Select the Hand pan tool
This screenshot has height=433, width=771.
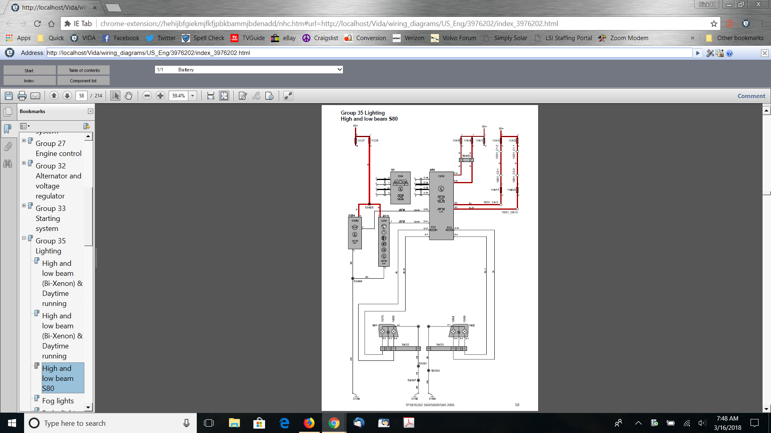point(128,96)
